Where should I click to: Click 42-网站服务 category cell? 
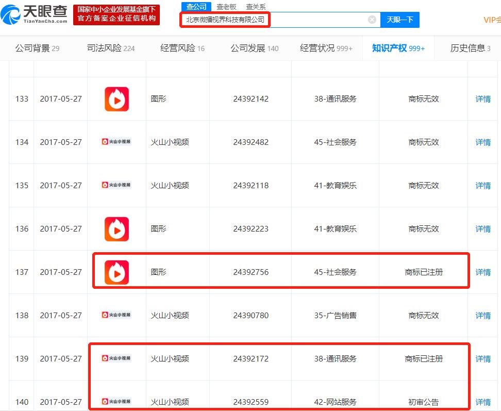335,402
